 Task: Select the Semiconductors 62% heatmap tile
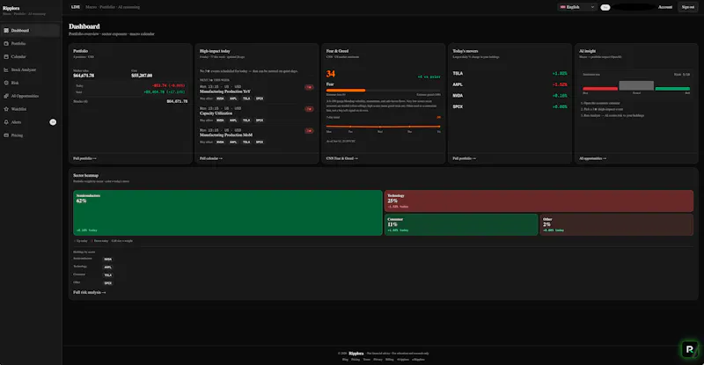[x=228, y=213]
